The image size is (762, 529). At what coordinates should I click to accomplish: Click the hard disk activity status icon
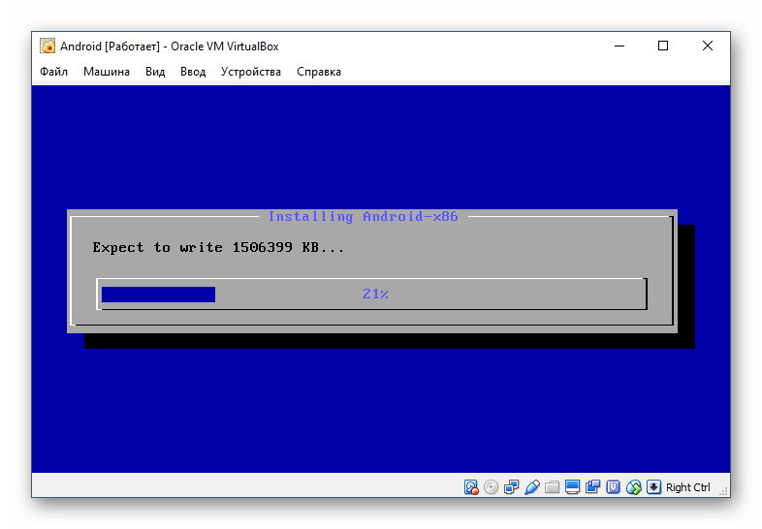471,486
